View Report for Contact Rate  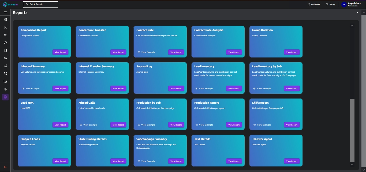coord(176,52)
